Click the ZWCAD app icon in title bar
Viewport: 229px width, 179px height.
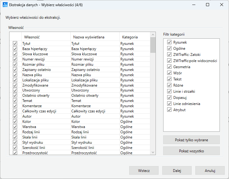5,5
